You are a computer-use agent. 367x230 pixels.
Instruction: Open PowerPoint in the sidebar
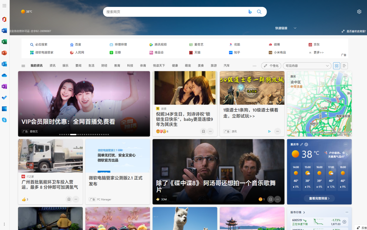coord(4,53)
